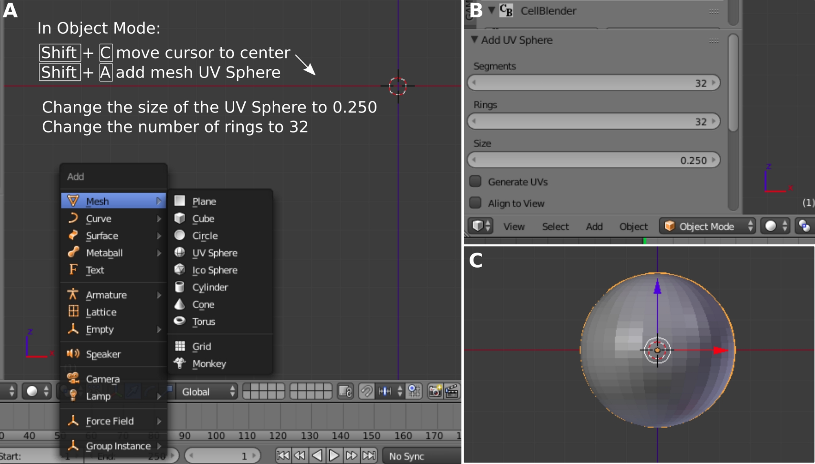Viewport: 815px width, 464px height.
Task: Jump to the last frame button
Action: pos(369,455)
